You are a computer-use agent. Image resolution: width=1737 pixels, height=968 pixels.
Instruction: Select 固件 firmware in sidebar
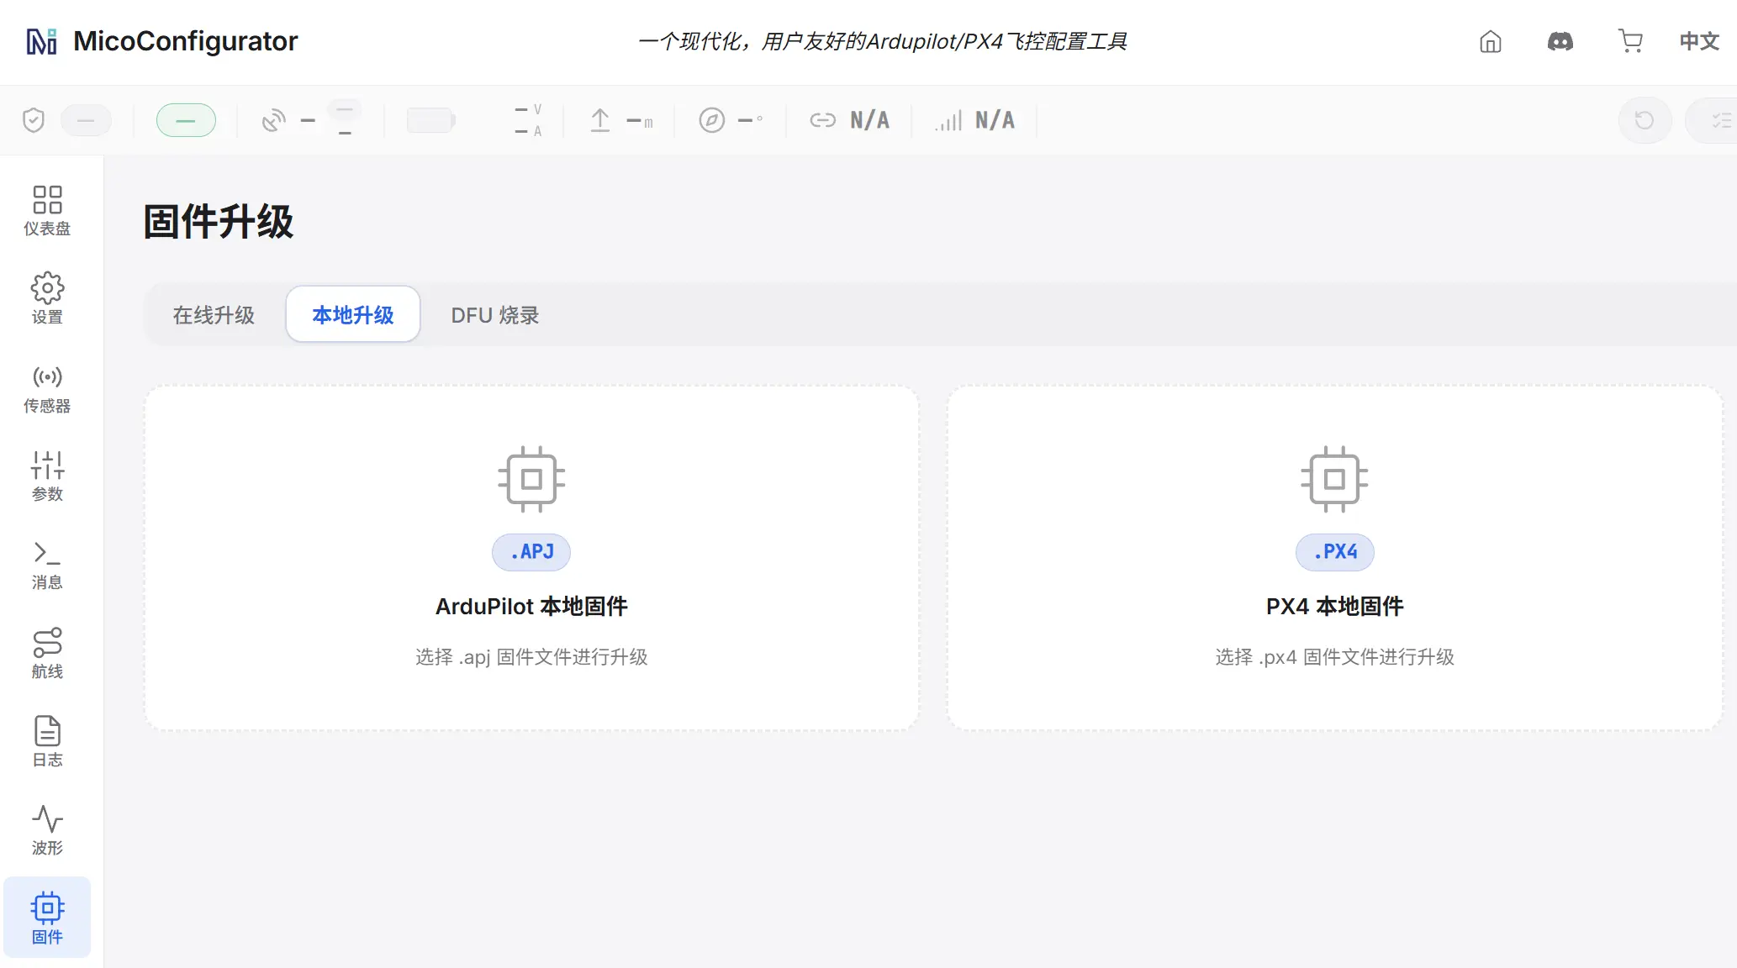click(47, 918)
